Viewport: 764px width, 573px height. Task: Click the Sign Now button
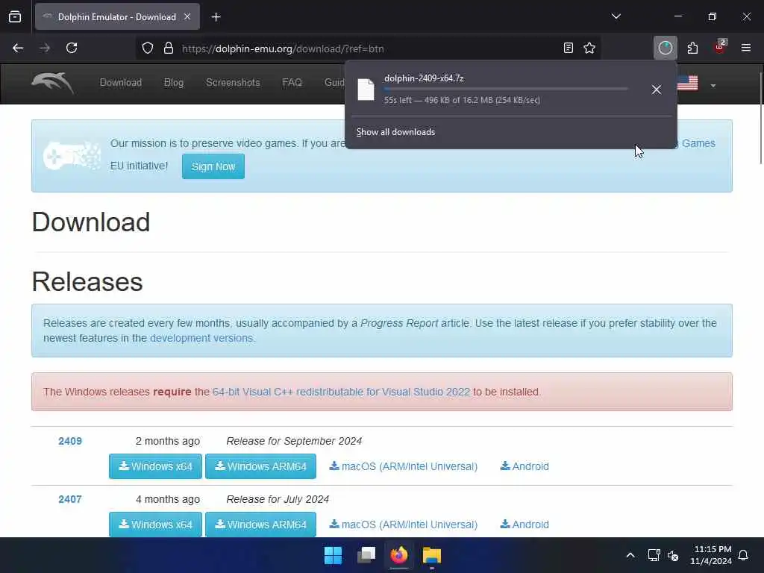click(x=213, y=166)
